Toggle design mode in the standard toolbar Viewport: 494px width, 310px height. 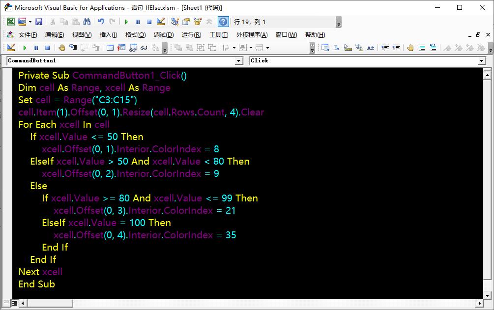click(x=160, y=22)
